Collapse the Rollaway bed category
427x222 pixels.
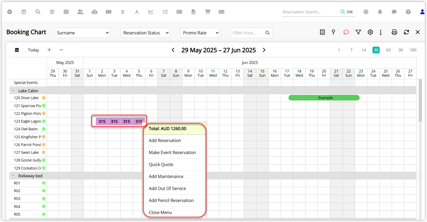13,176
